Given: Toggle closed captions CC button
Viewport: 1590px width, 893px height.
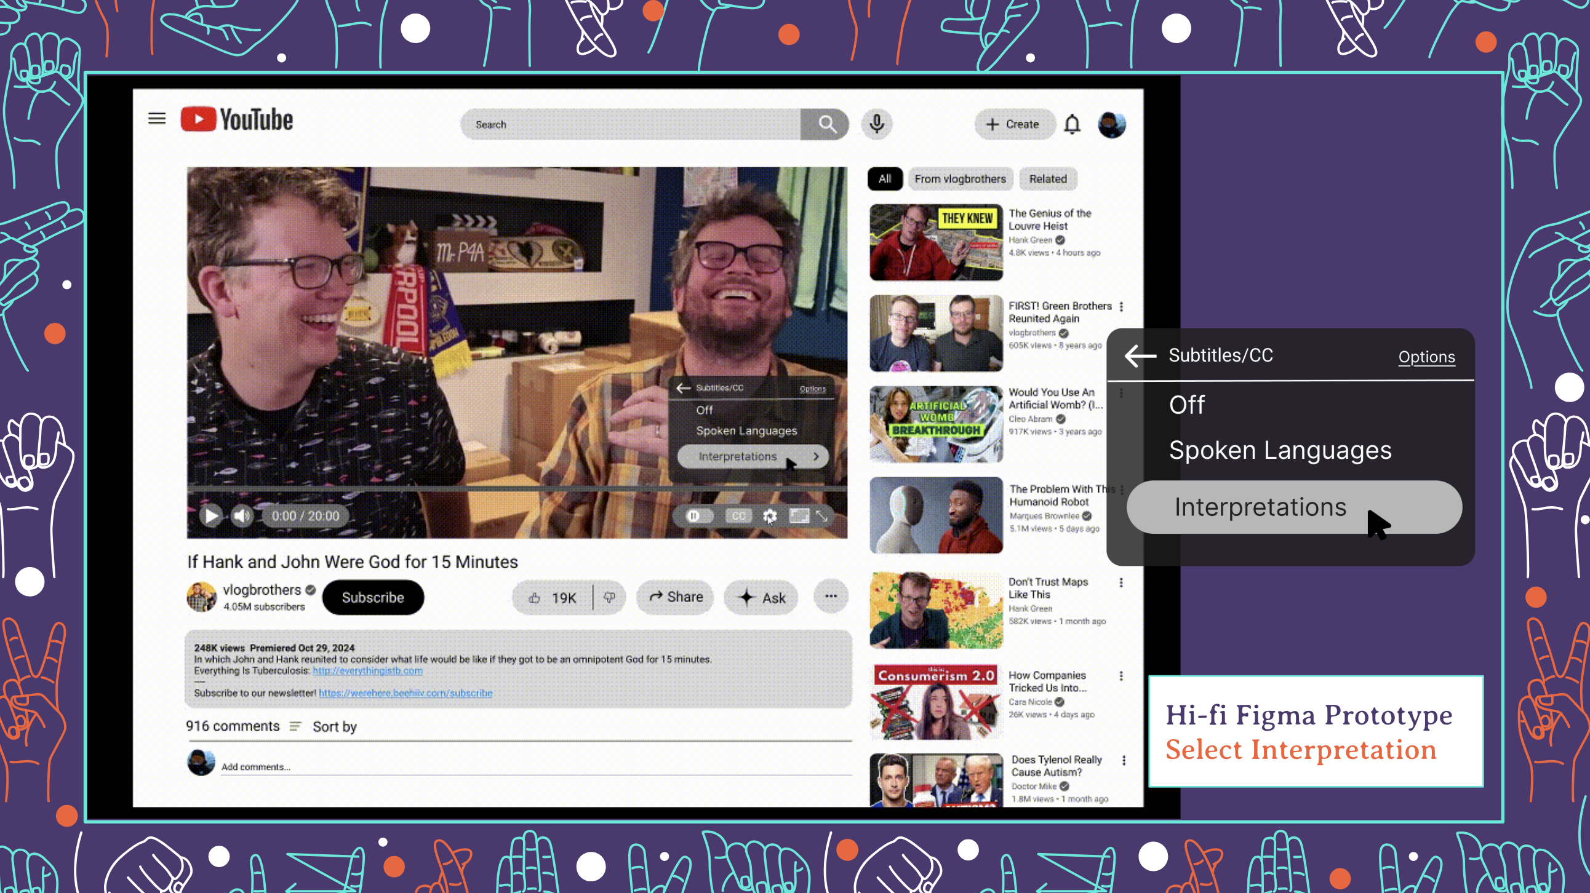Looking at the screenshot, I should 739,515.
